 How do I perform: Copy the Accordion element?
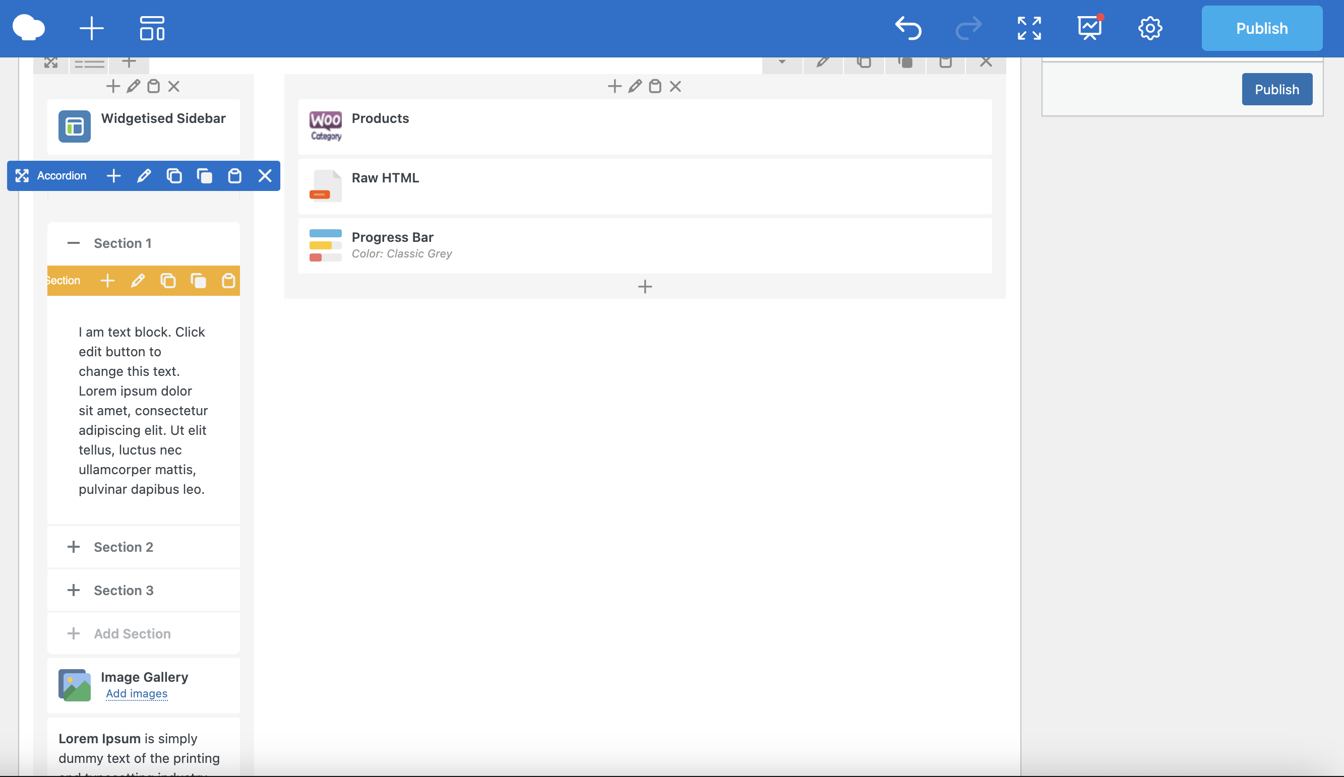(204, 176)
